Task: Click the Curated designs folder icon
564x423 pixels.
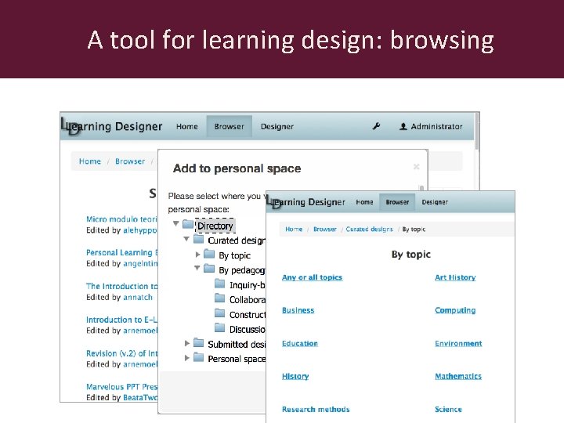Action: click(x=198, y=239)
